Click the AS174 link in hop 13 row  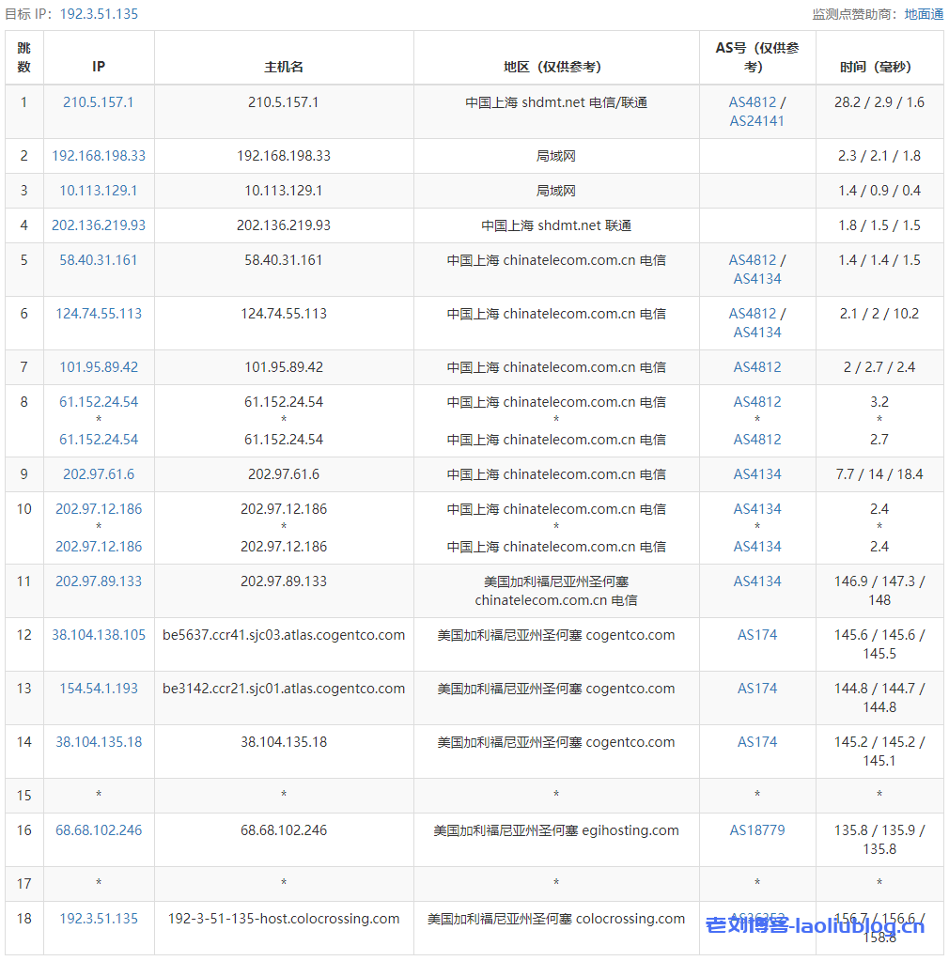pos(757,689)
